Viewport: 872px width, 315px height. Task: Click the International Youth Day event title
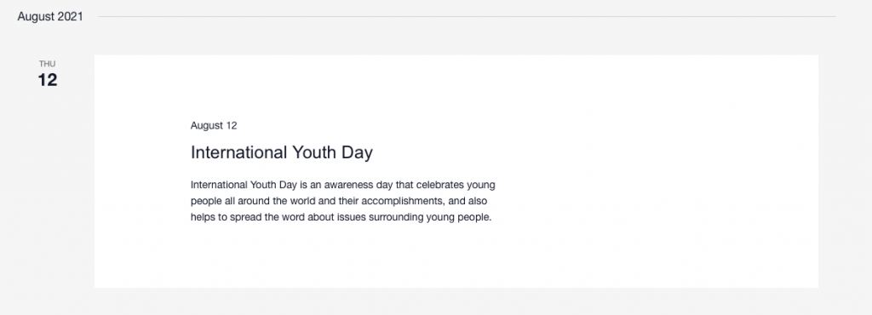(281, 152)
